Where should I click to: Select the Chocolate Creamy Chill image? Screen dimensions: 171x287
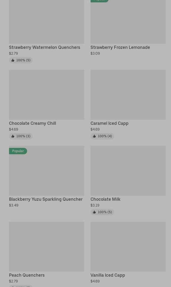[46, 95]
